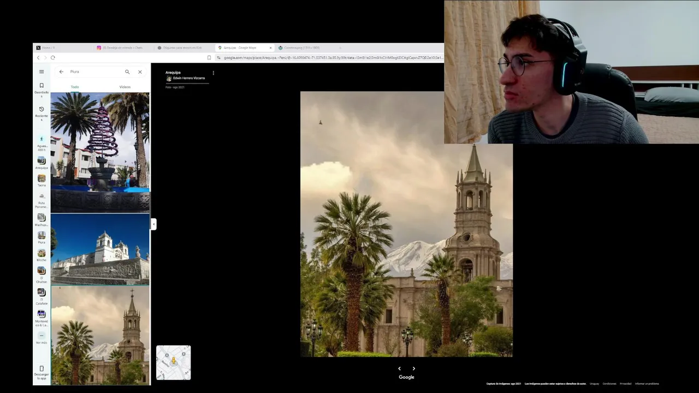Click in the Piura search field
This screenshot has height=393, width=699.
click(96, 72)
